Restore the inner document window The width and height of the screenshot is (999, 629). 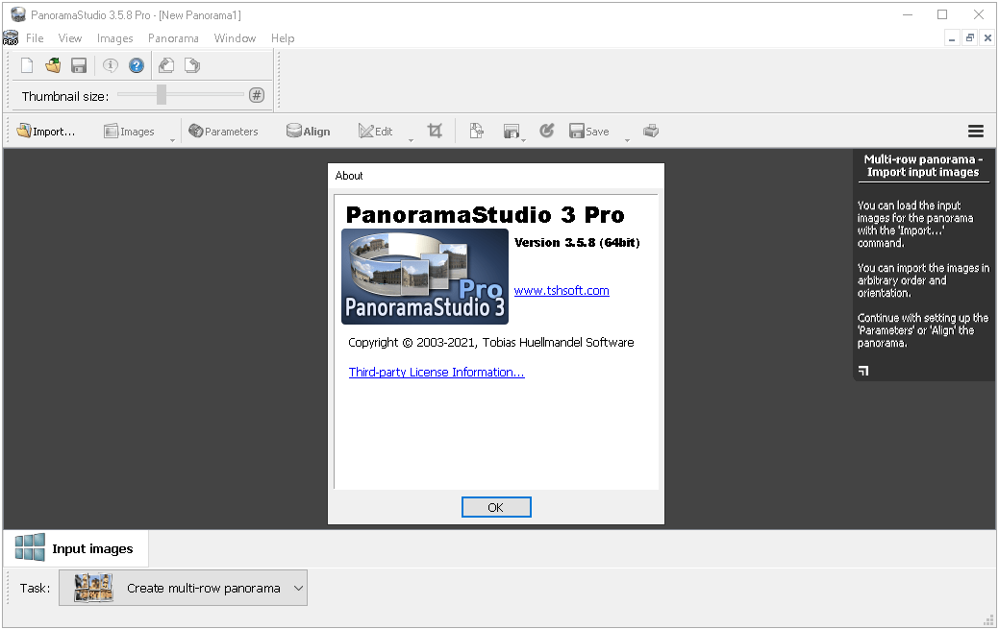click(x=970, y=38)
